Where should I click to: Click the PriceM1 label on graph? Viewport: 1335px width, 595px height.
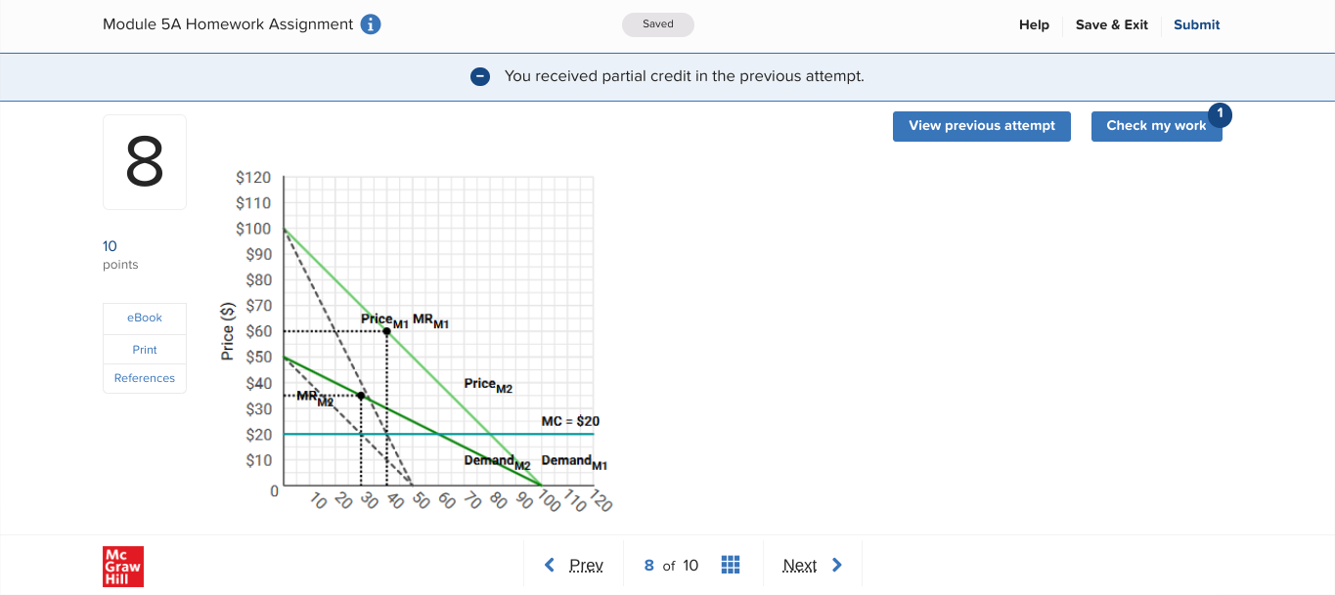[383, 320]
